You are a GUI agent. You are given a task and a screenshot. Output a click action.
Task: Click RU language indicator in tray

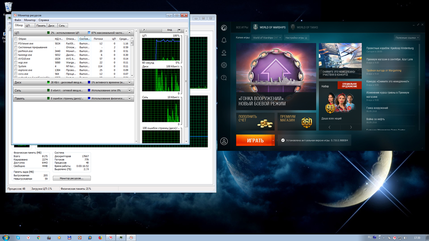click(x=369, y=237)
